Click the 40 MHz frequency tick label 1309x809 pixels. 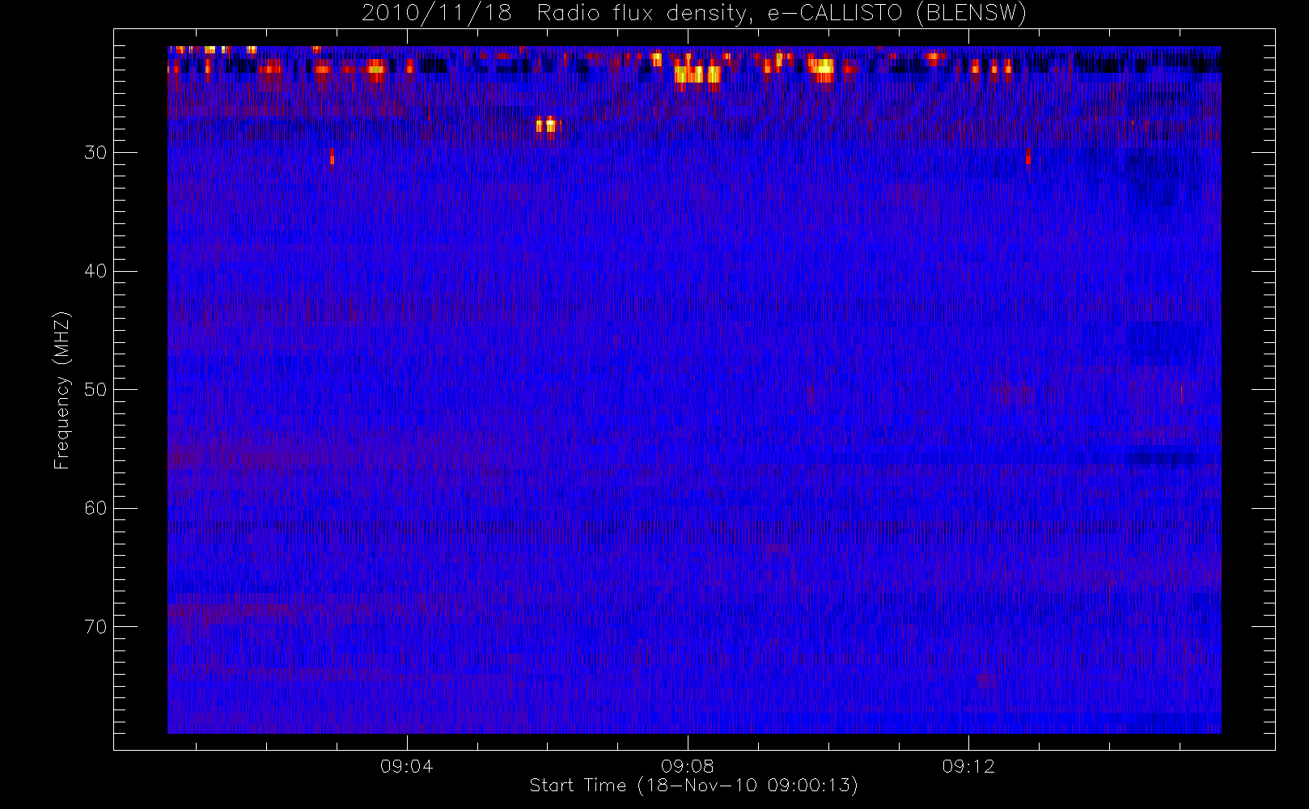tap(95, 271)
